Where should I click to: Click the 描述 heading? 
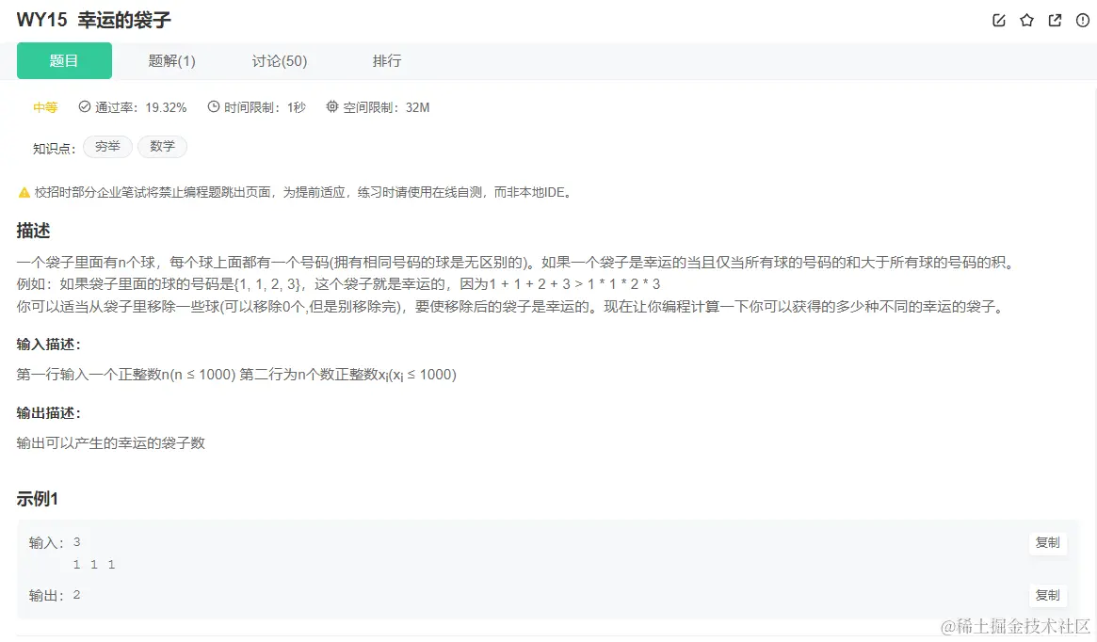pos(34,231)
